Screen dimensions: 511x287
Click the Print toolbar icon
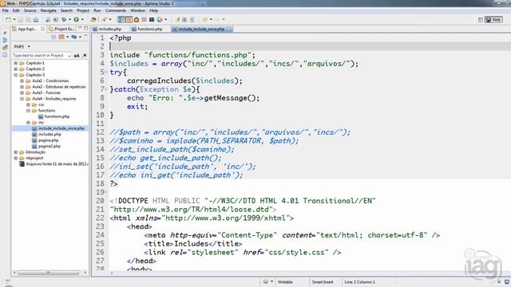point(35,19)
